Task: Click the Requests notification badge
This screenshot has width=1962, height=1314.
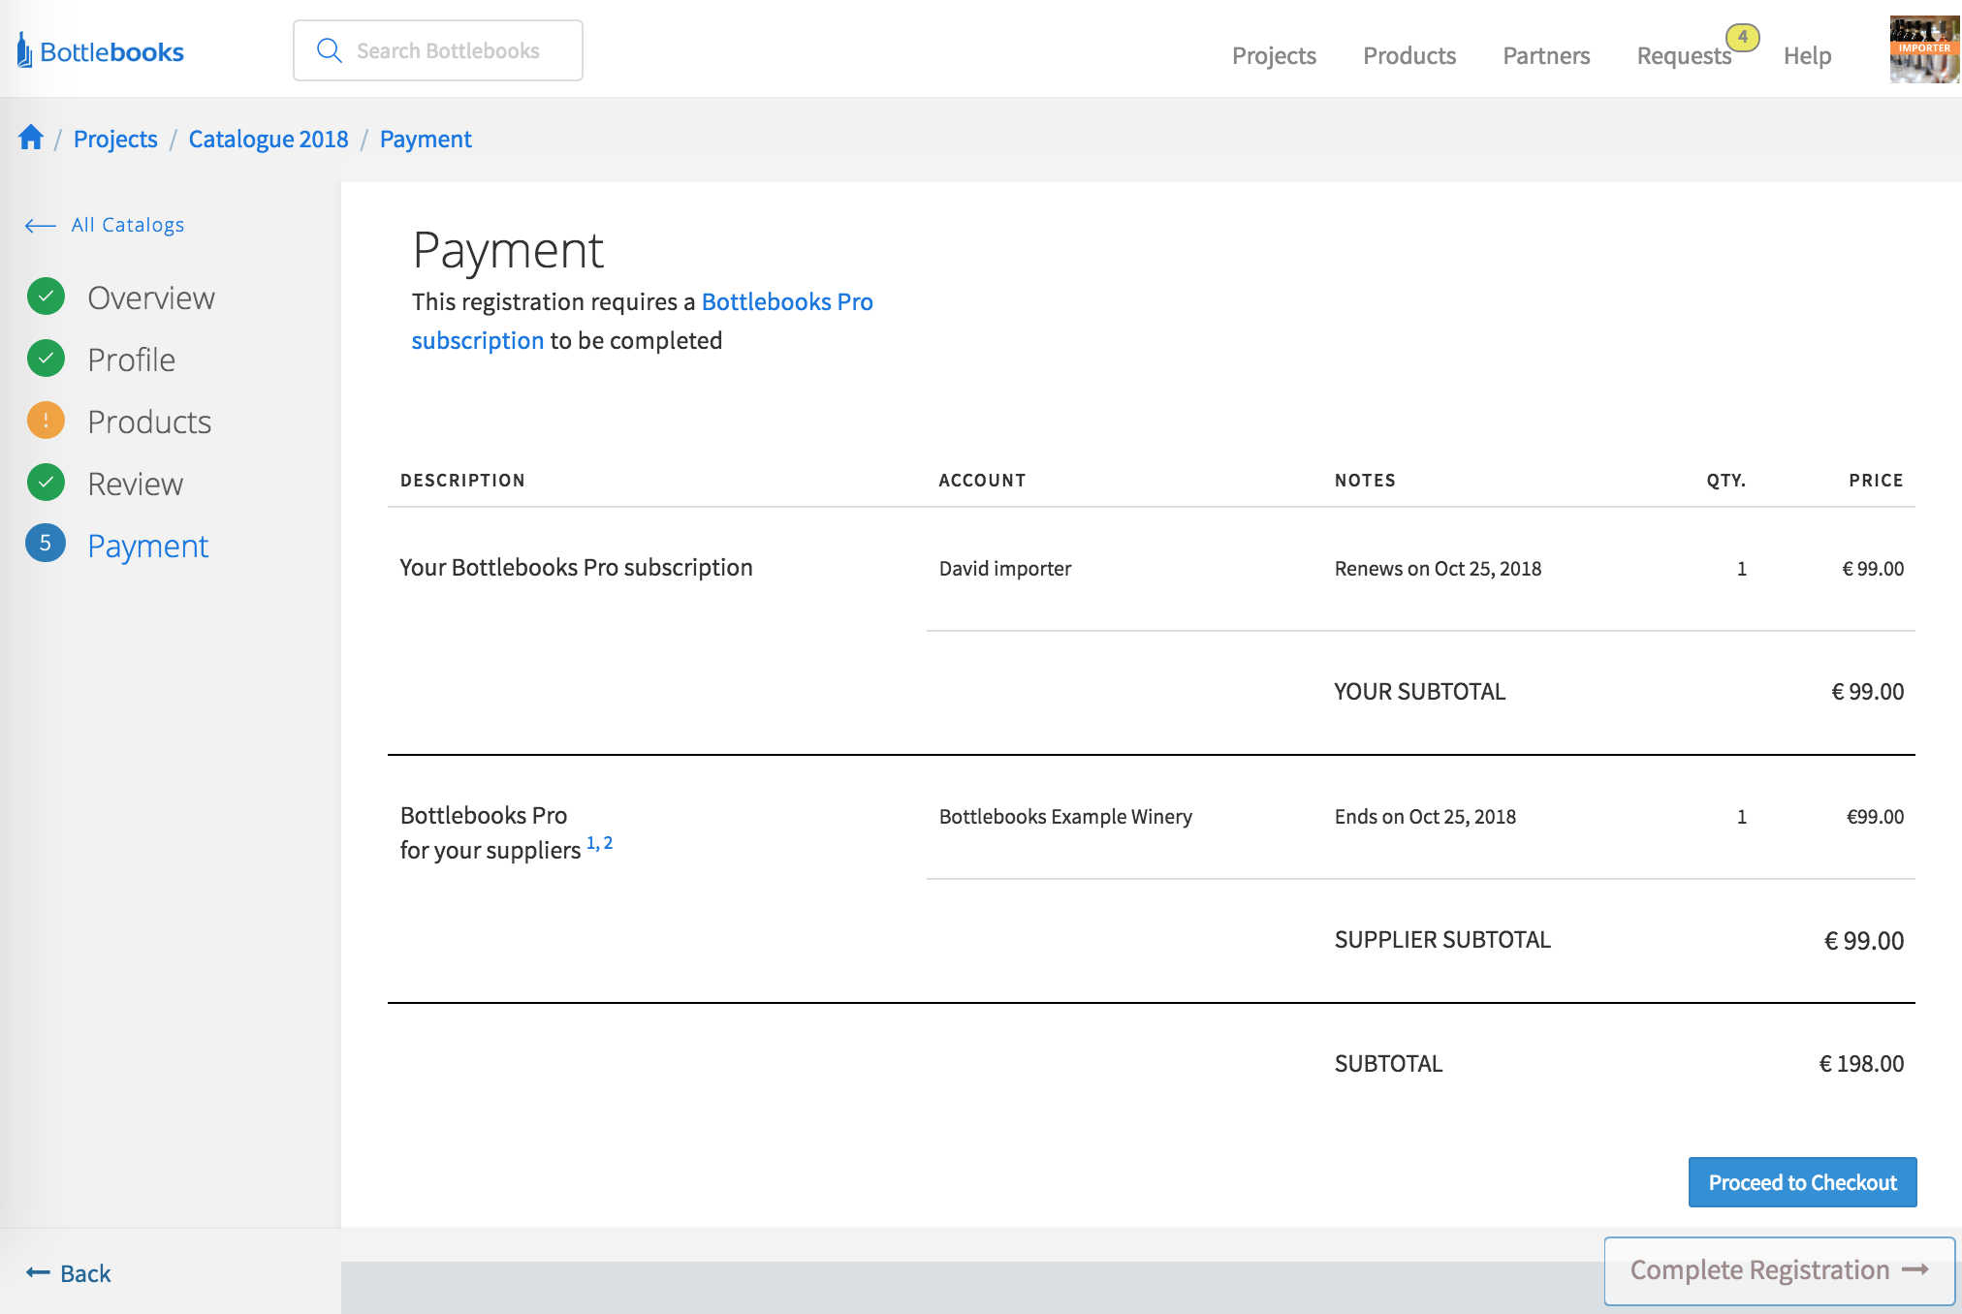Action: click(1742, 37)
